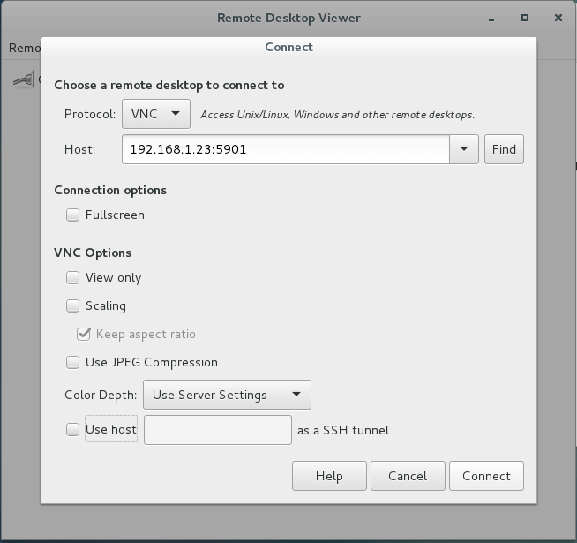Click the 'Connection options' heading
Image resolution: width=577 pixels, height=543 pixels.
tap(110, 191)
